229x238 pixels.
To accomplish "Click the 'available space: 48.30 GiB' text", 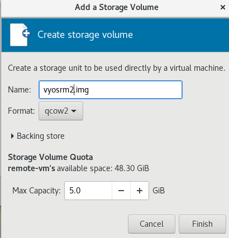I will pos(103,168).
